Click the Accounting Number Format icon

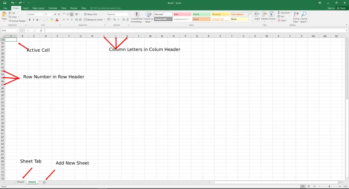[x=109, y=20]
